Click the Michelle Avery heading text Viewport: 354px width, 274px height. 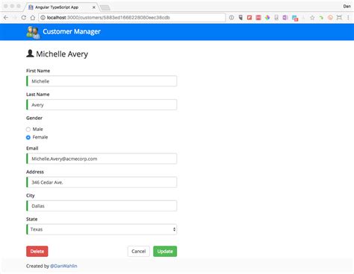click(x=62, y=54)
